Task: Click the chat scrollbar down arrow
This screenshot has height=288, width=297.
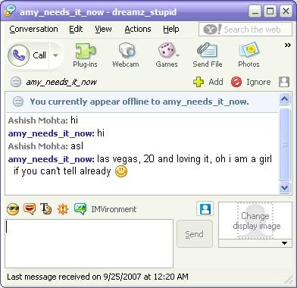Action: [285, 188]
